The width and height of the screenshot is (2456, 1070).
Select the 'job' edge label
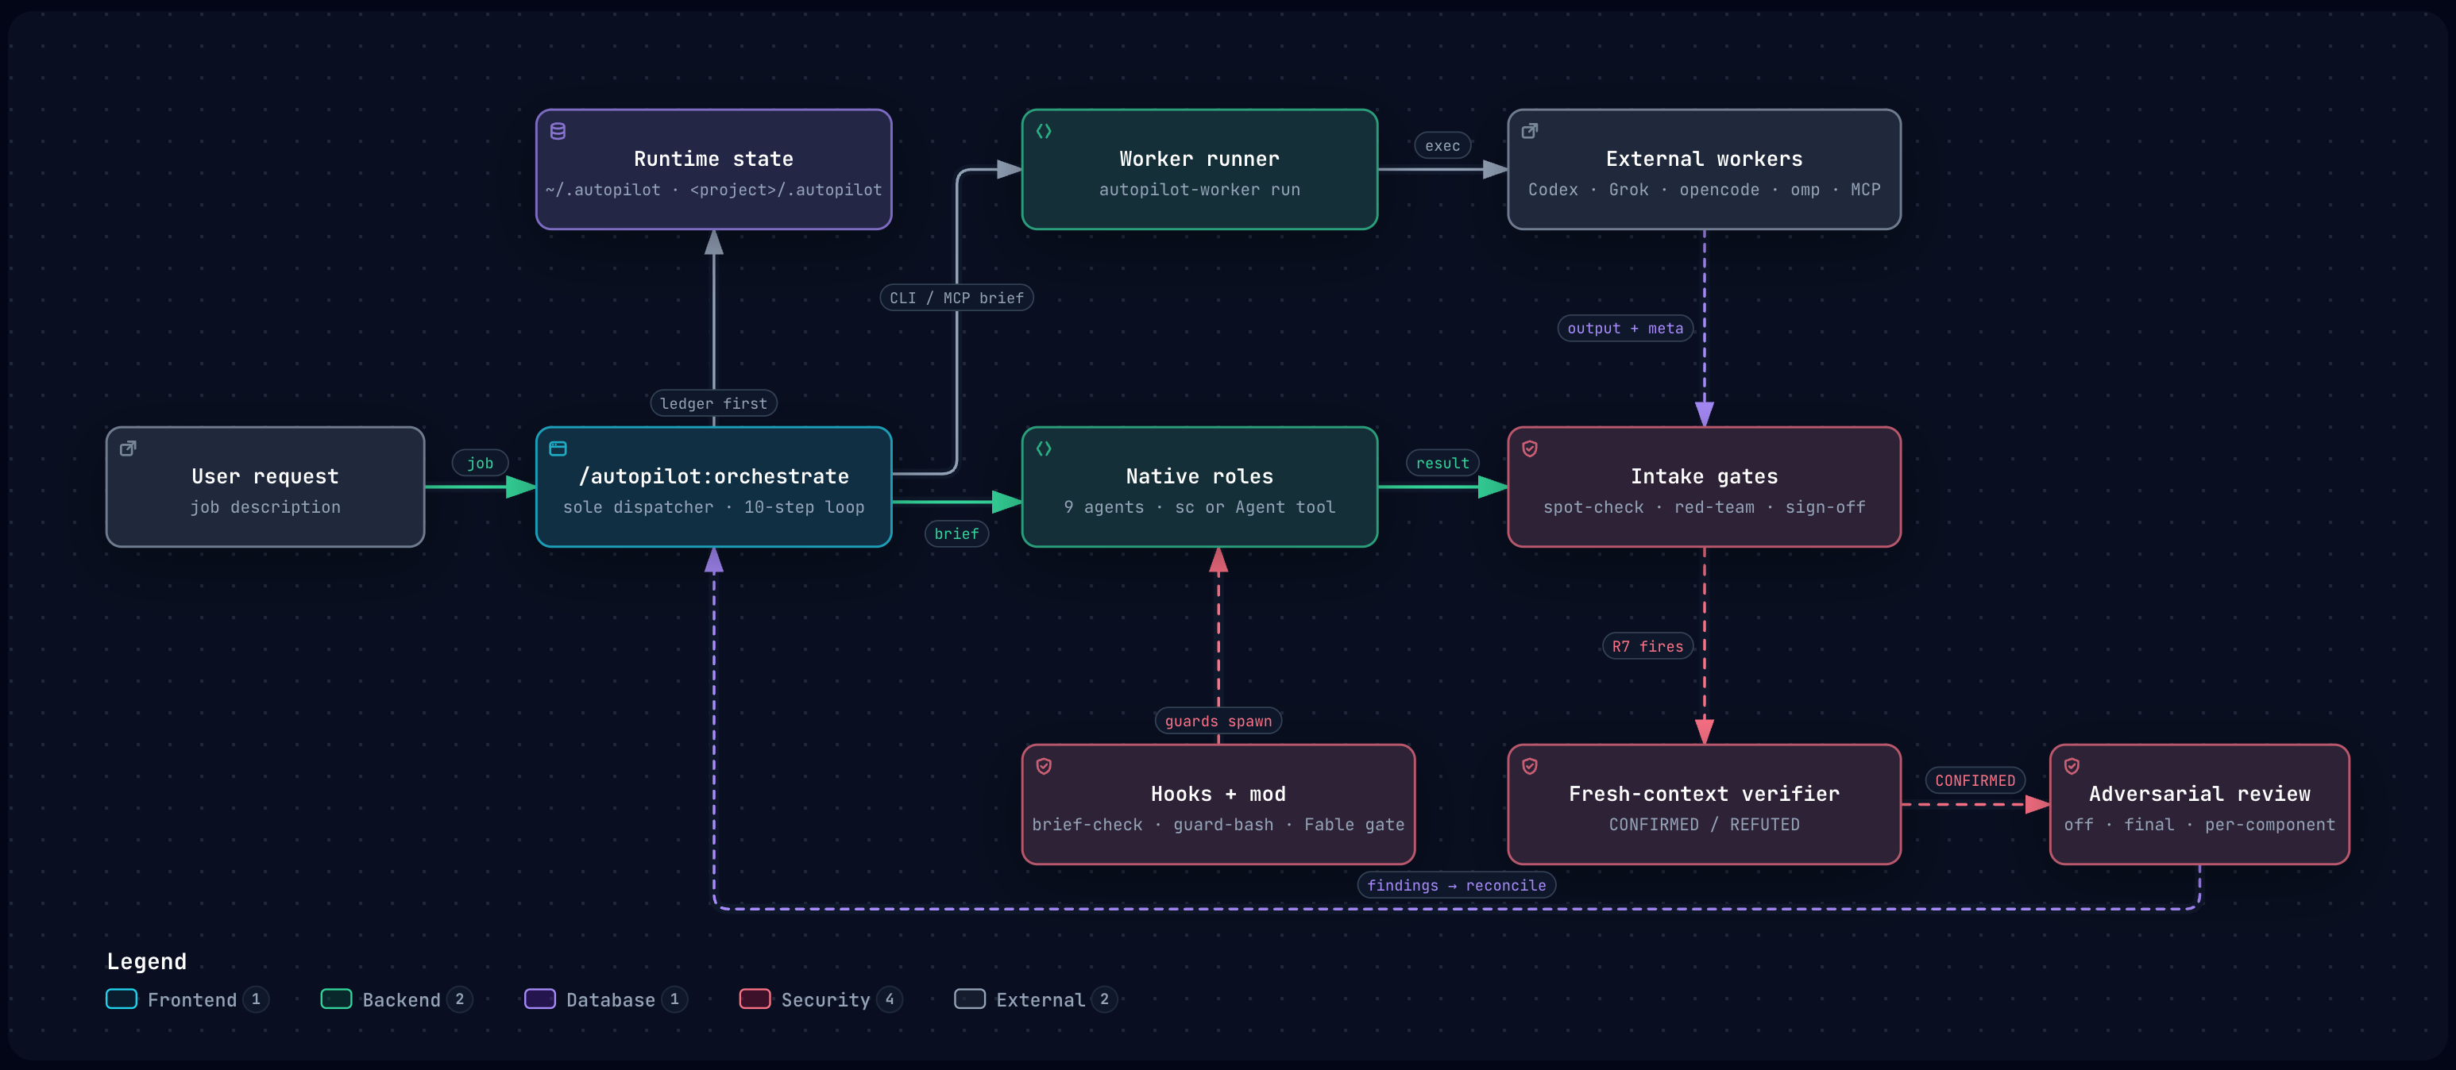tap(480, 463)
